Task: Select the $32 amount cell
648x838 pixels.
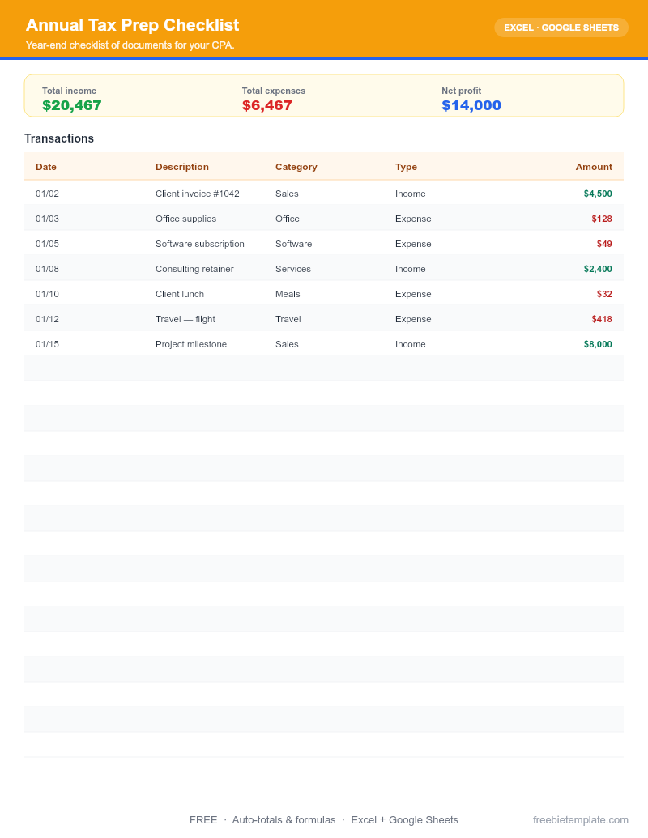Action: [x=604, y=294]
